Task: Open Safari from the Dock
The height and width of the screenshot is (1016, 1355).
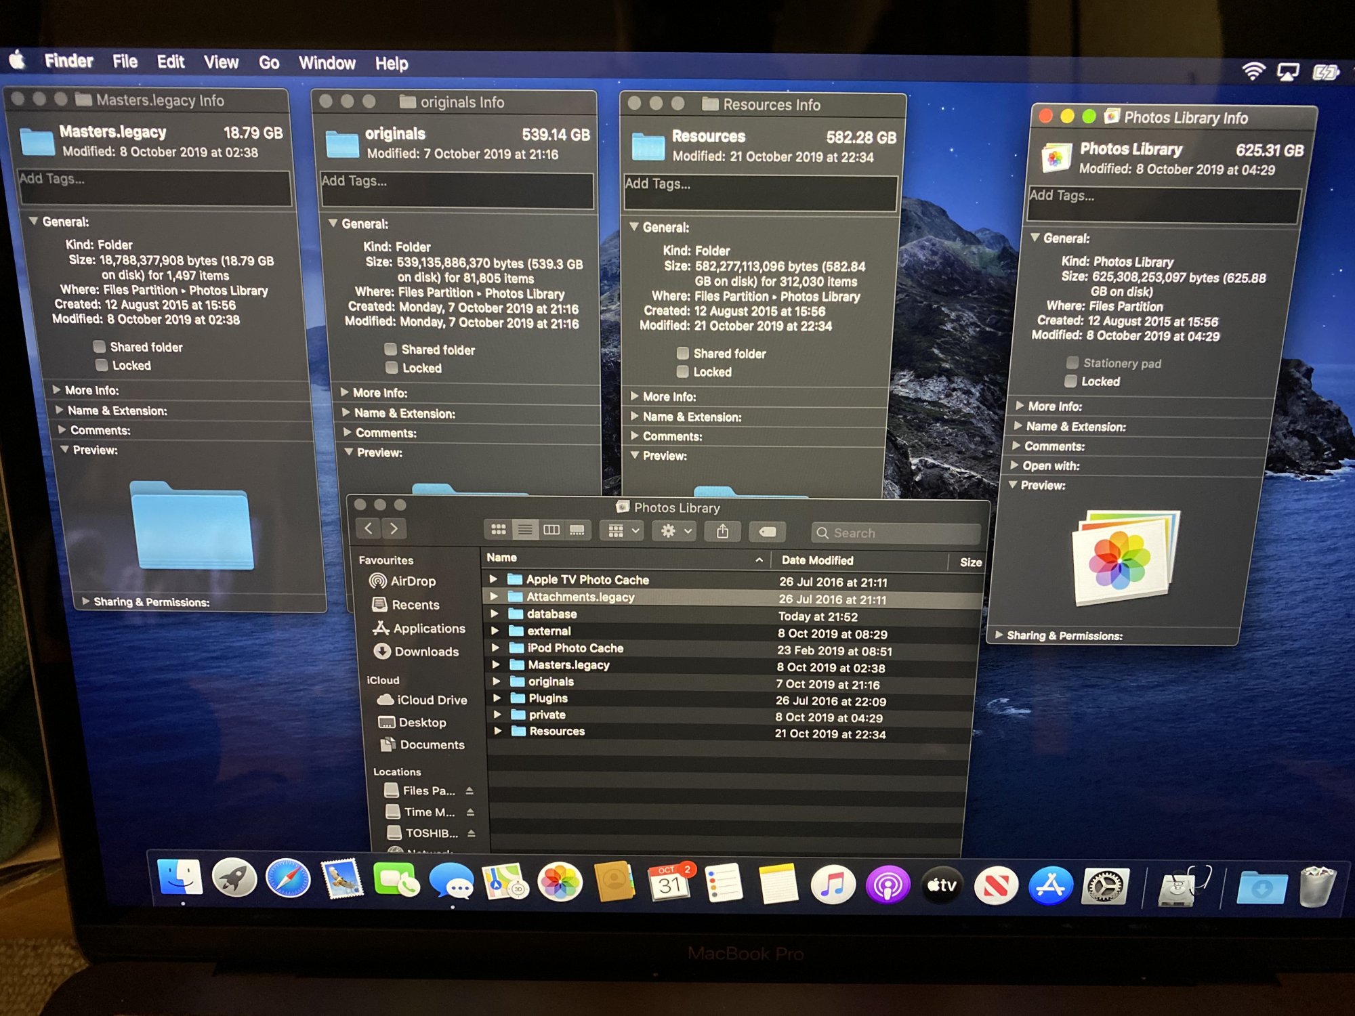Action: [288, 880]
